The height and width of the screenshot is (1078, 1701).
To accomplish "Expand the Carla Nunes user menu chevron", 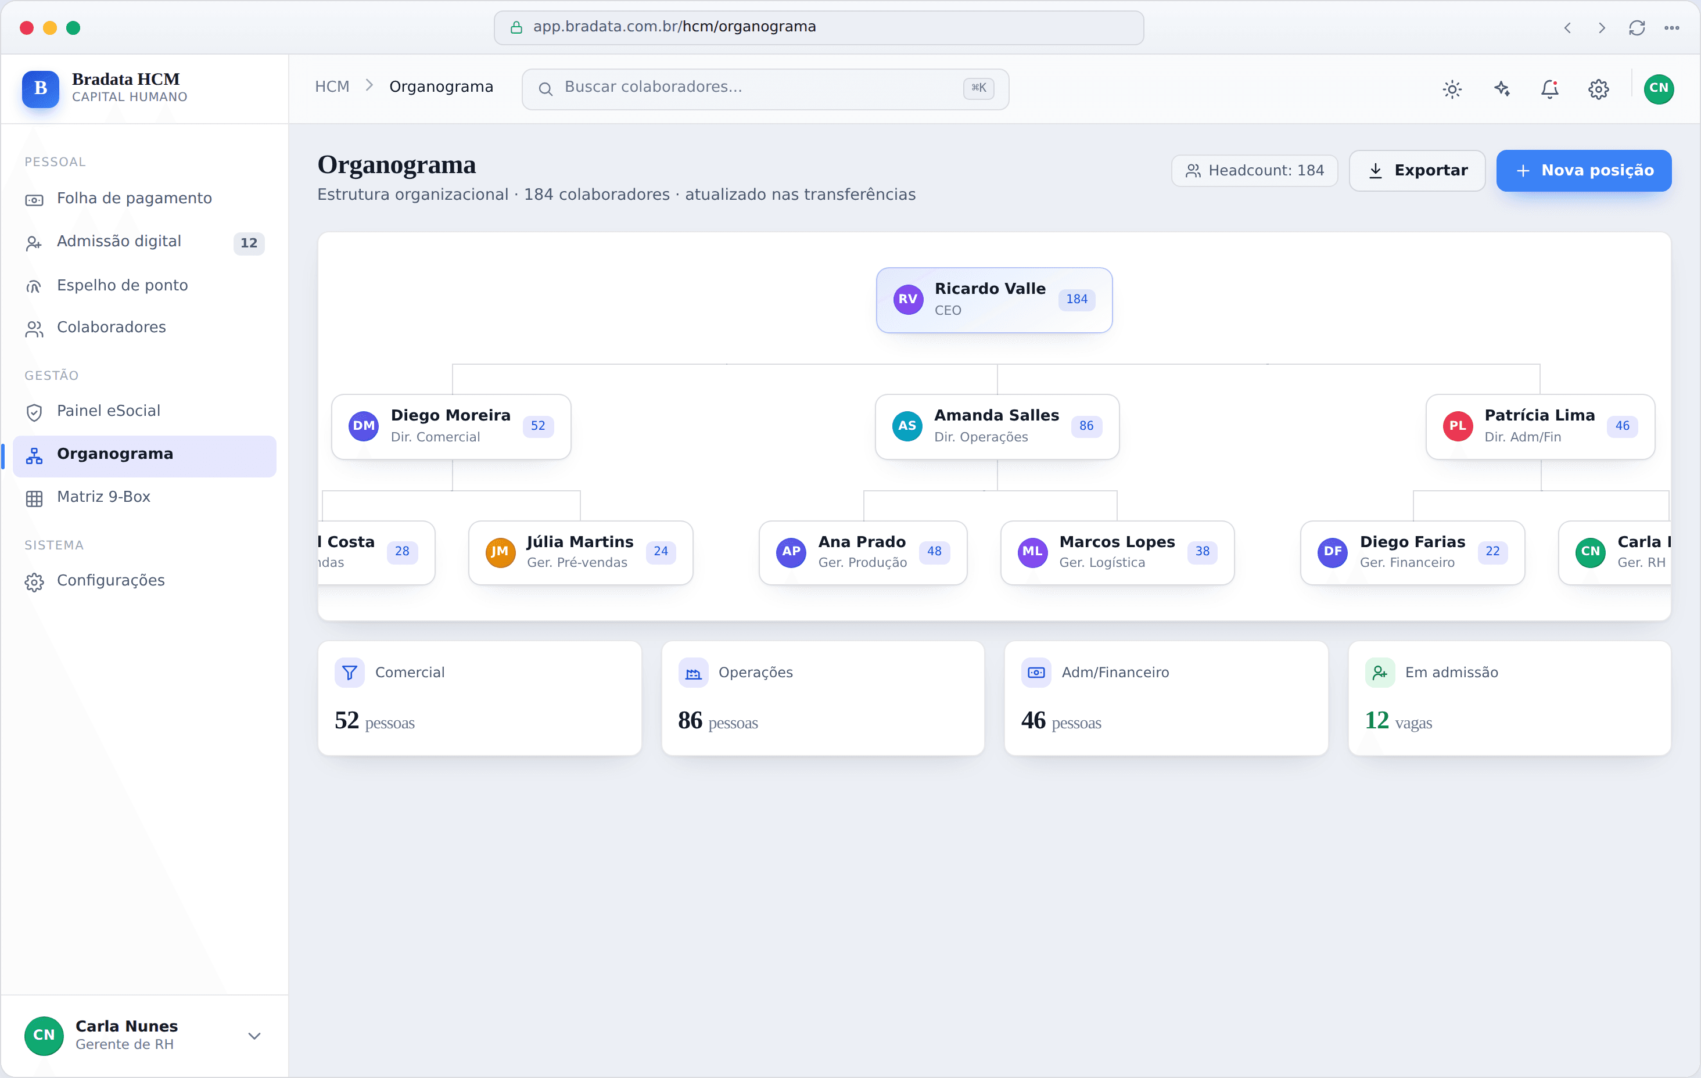I will click(254, 1036).
